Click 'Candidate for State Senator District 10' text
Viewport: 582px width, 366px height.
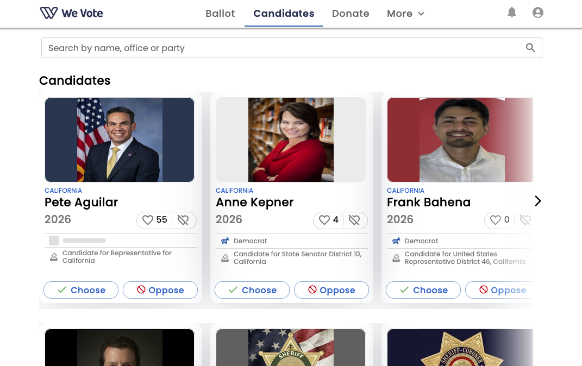[297, 258]
